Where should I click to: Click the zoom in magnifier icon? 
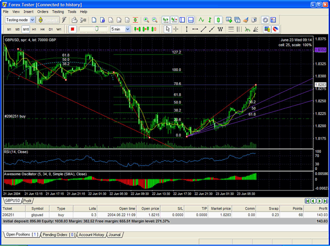click(x=146, y=20)
